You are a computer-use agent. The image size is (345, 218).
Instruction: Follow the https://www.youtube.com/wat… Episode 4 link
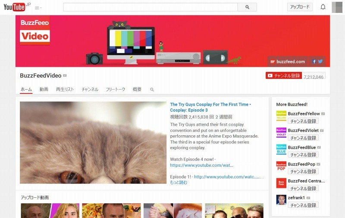(x=201, y=165)
